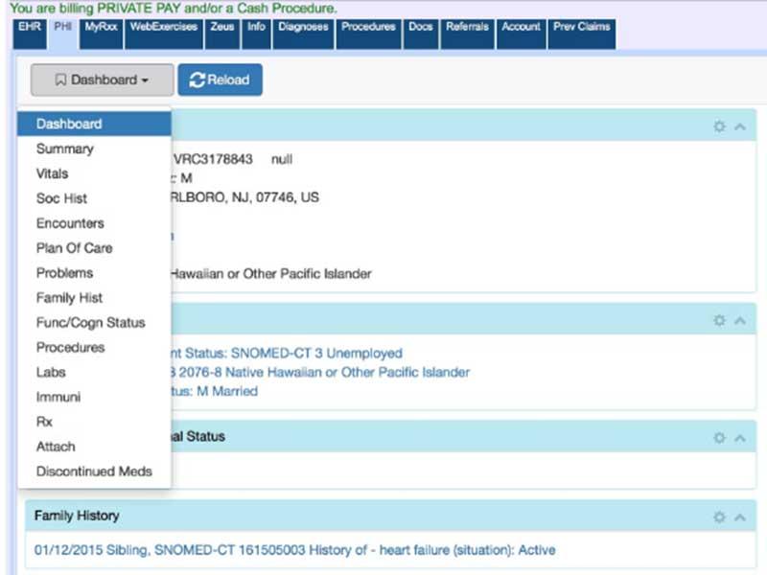This screenshot has width=767, height=575.
Task: Open settings gear of top patient panel
Action: pos(719,126)
